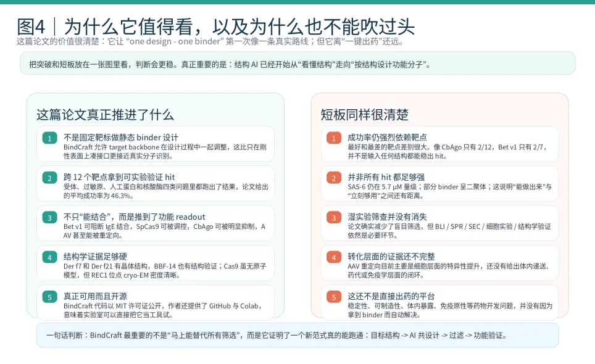This screenshot has width=595, height=364.
Task: Click description 'Bet v1 可阻断 IgE 结合'
Action: point(164,231)
